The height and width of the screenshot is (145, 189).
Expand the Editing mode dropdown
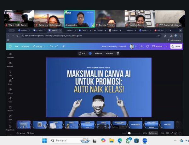(x=39, y=46)
